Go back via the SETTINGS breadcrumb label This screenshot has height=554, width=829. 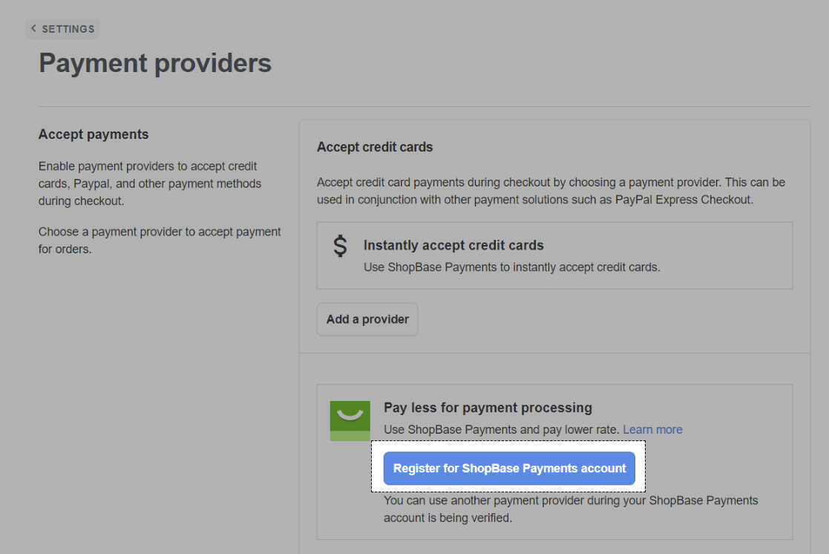(x=68, y=29)
